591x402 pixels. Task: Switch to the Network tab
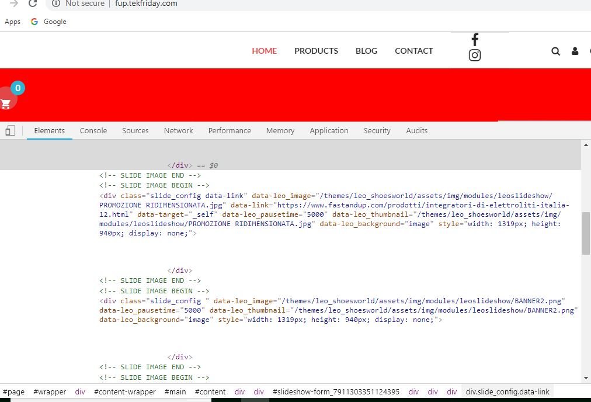[178, 130]
